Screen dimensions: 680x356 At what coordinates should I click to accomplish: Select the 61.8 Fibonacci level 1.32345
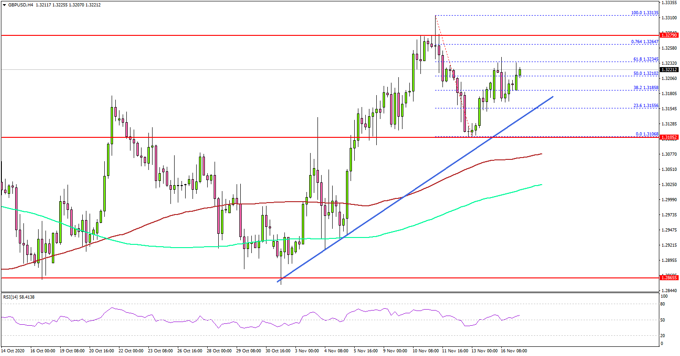[x=646, y=60]
